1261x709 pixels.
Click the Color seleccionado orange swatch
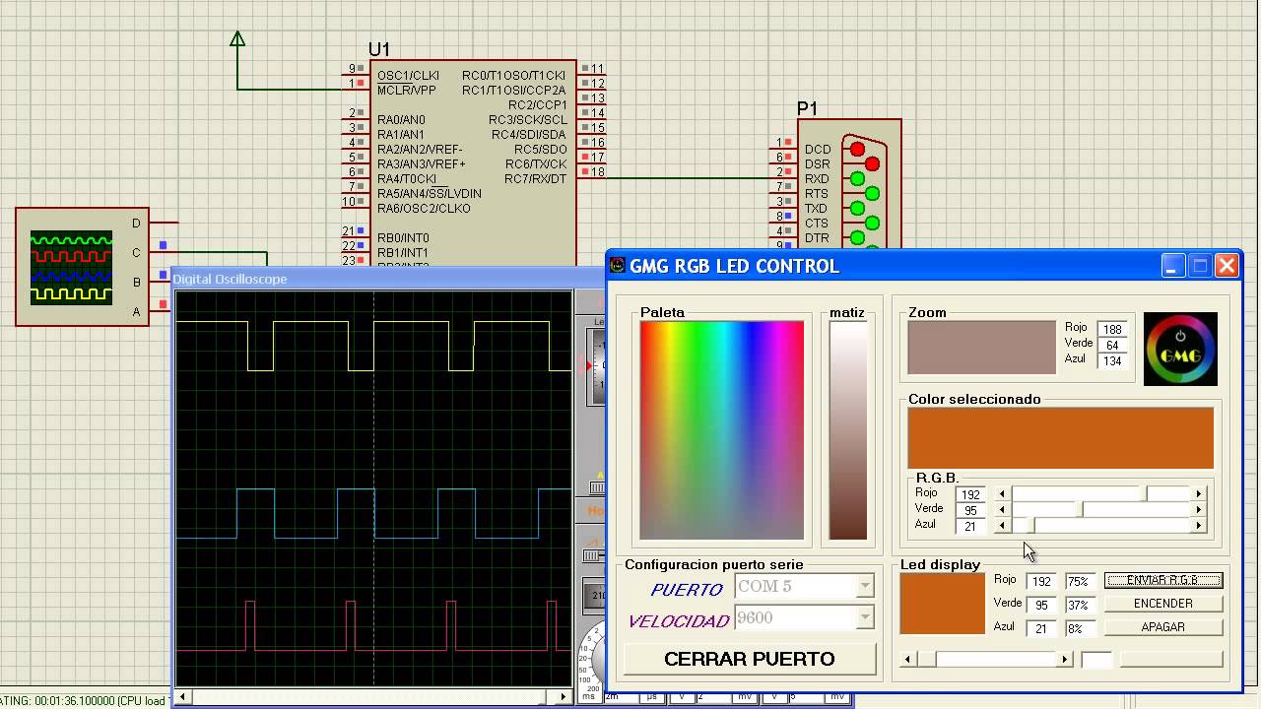(1061, 438)
